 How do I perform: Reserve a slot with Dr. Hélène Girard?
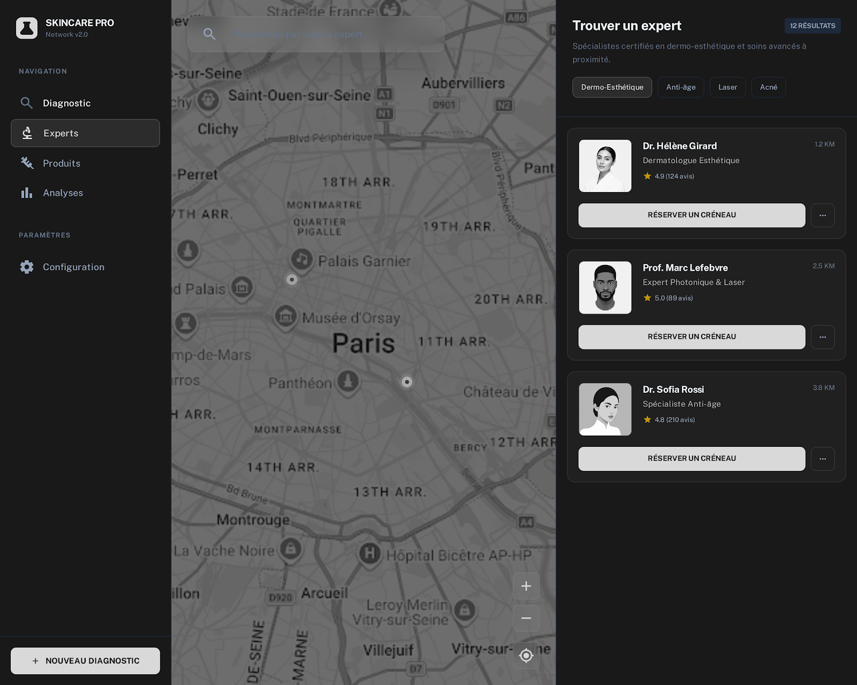coord(691,215)
